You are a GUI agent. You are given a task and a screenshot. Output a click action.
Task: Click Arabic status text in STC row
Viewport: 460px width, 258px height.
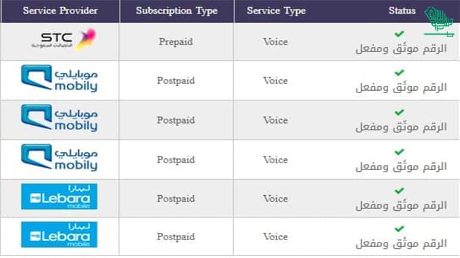pyautogui.click(x=401, y=48)
